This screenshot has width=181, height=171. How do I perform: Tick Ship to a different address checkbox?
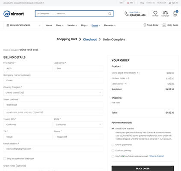click(x=5, y=159)
